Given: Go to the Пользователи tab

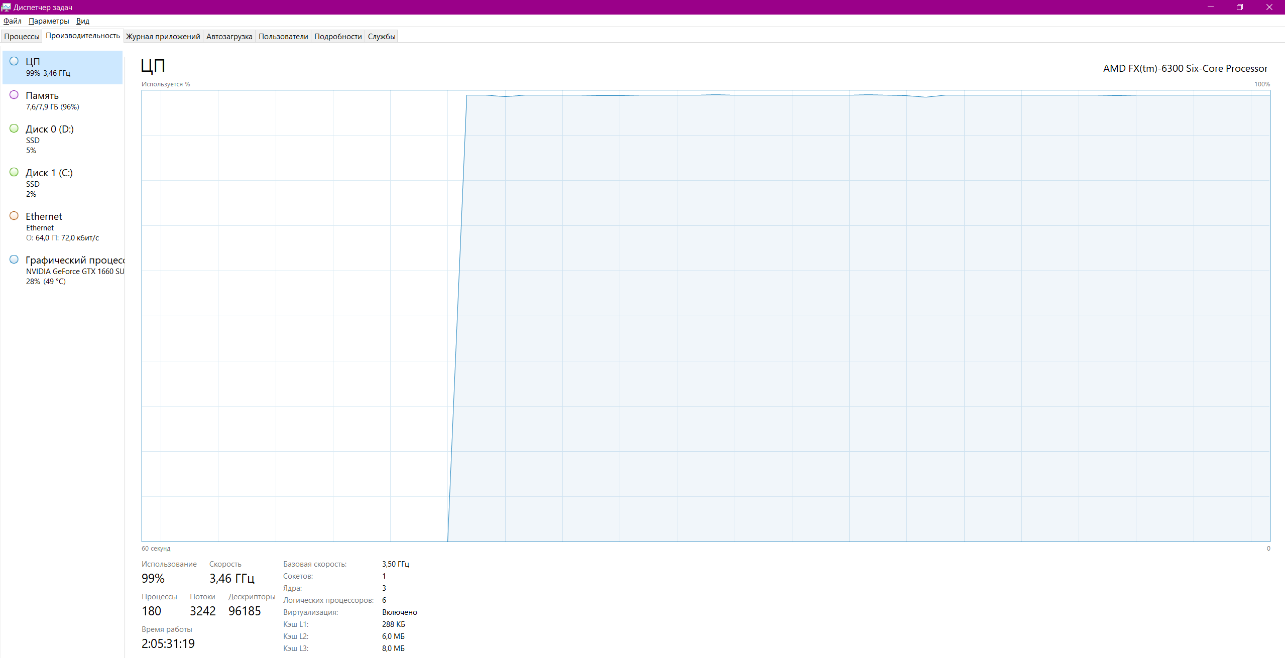Looking at the screenshot, I should [283, 37].
